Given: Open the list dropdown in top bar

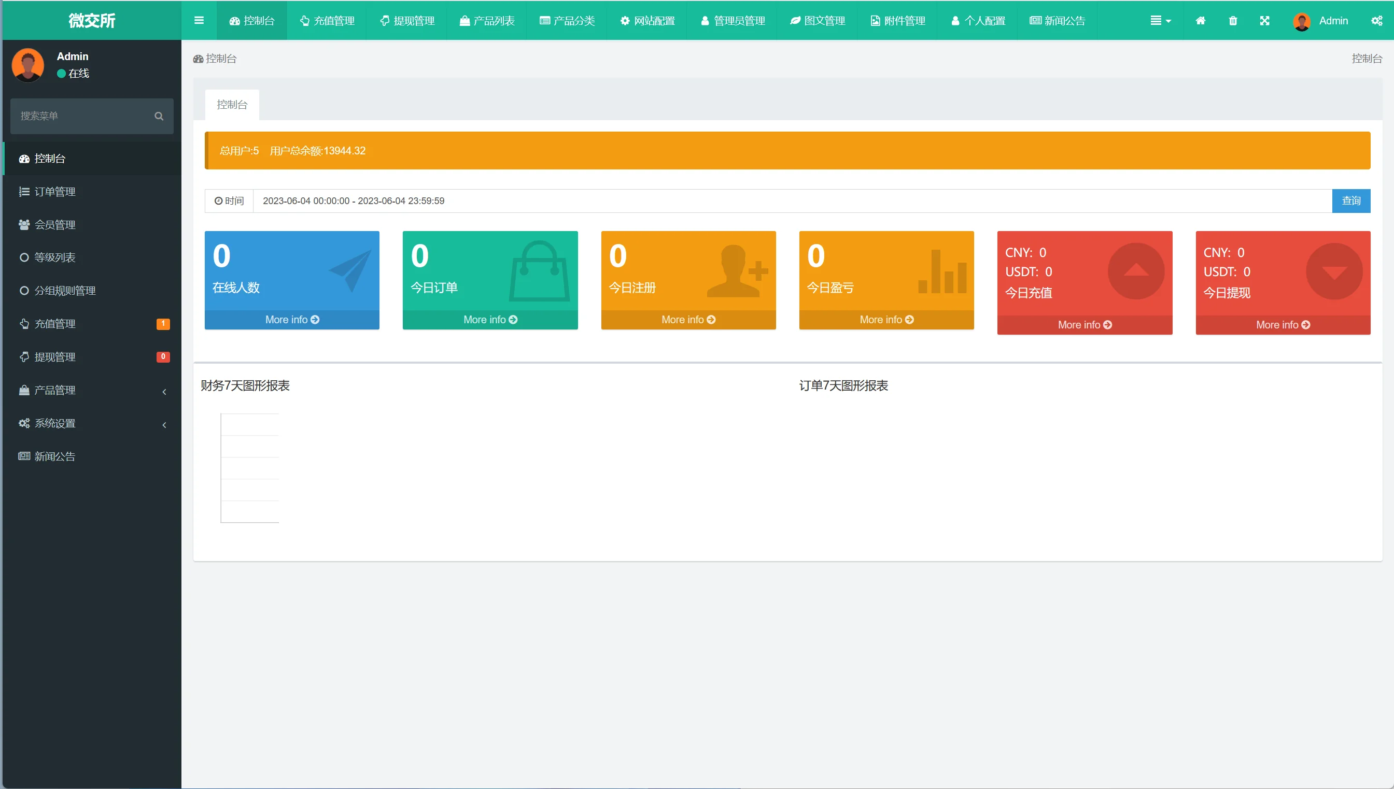Looking at the screenshot, I should [x=1160, y=21].
